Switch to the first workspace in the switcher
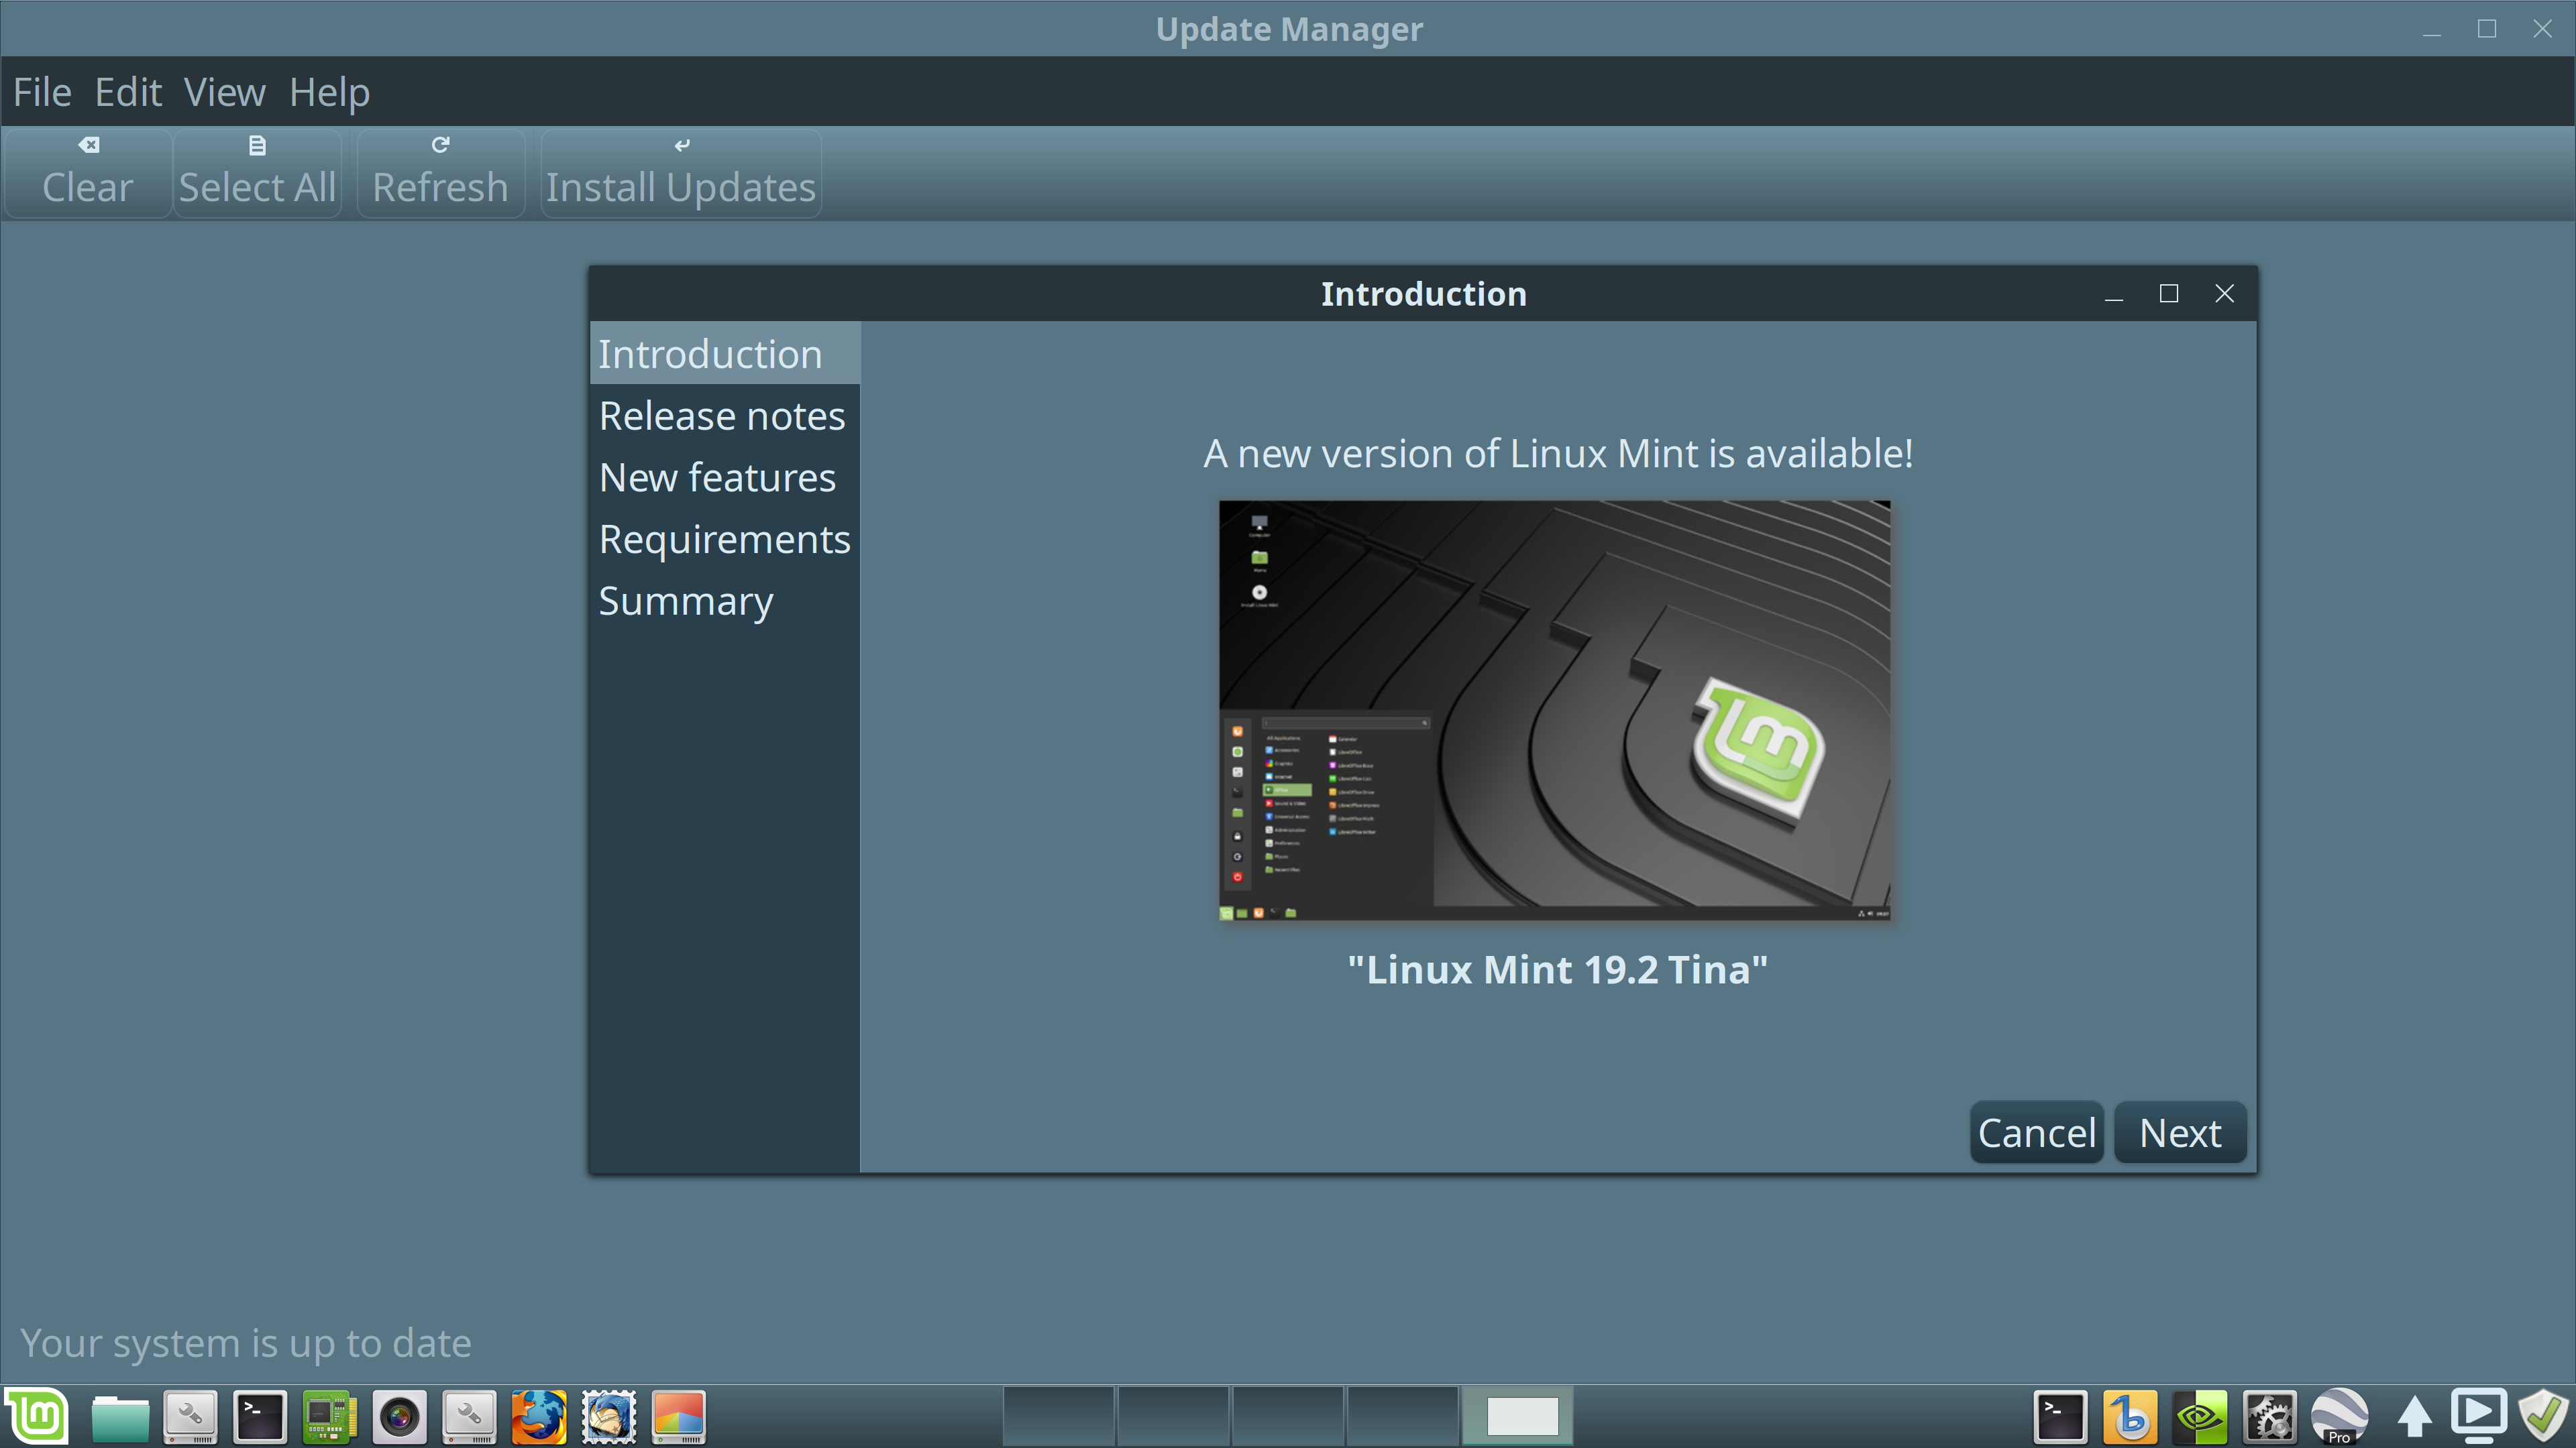2576x1448 pixels. point(1059,1416)
